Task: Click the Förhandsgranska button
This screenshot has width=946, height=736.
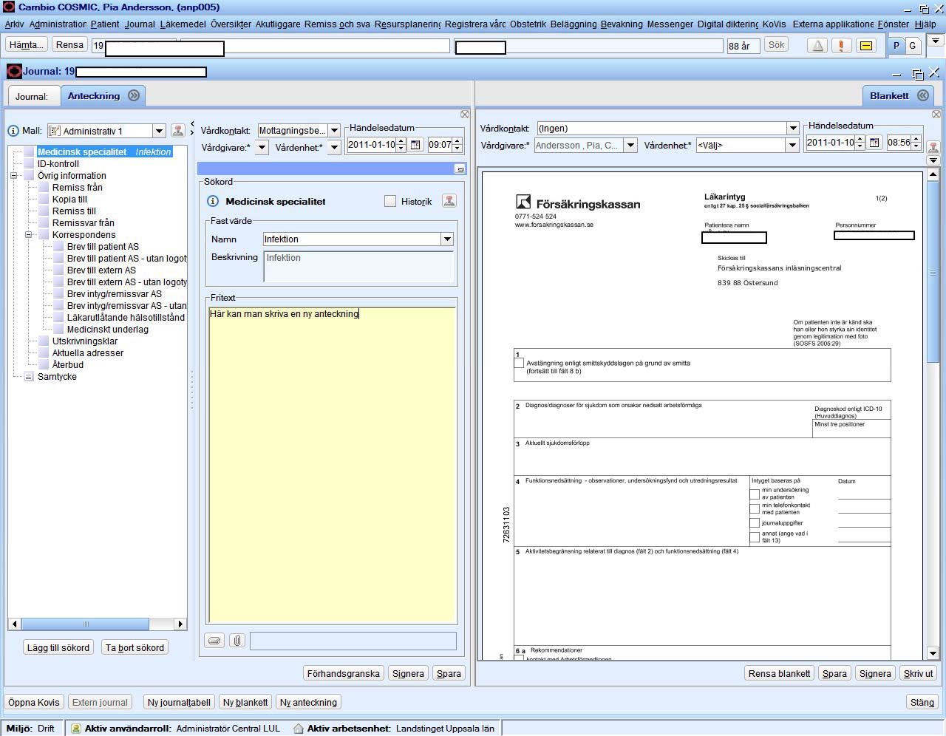Action: [x=344, y=673]
